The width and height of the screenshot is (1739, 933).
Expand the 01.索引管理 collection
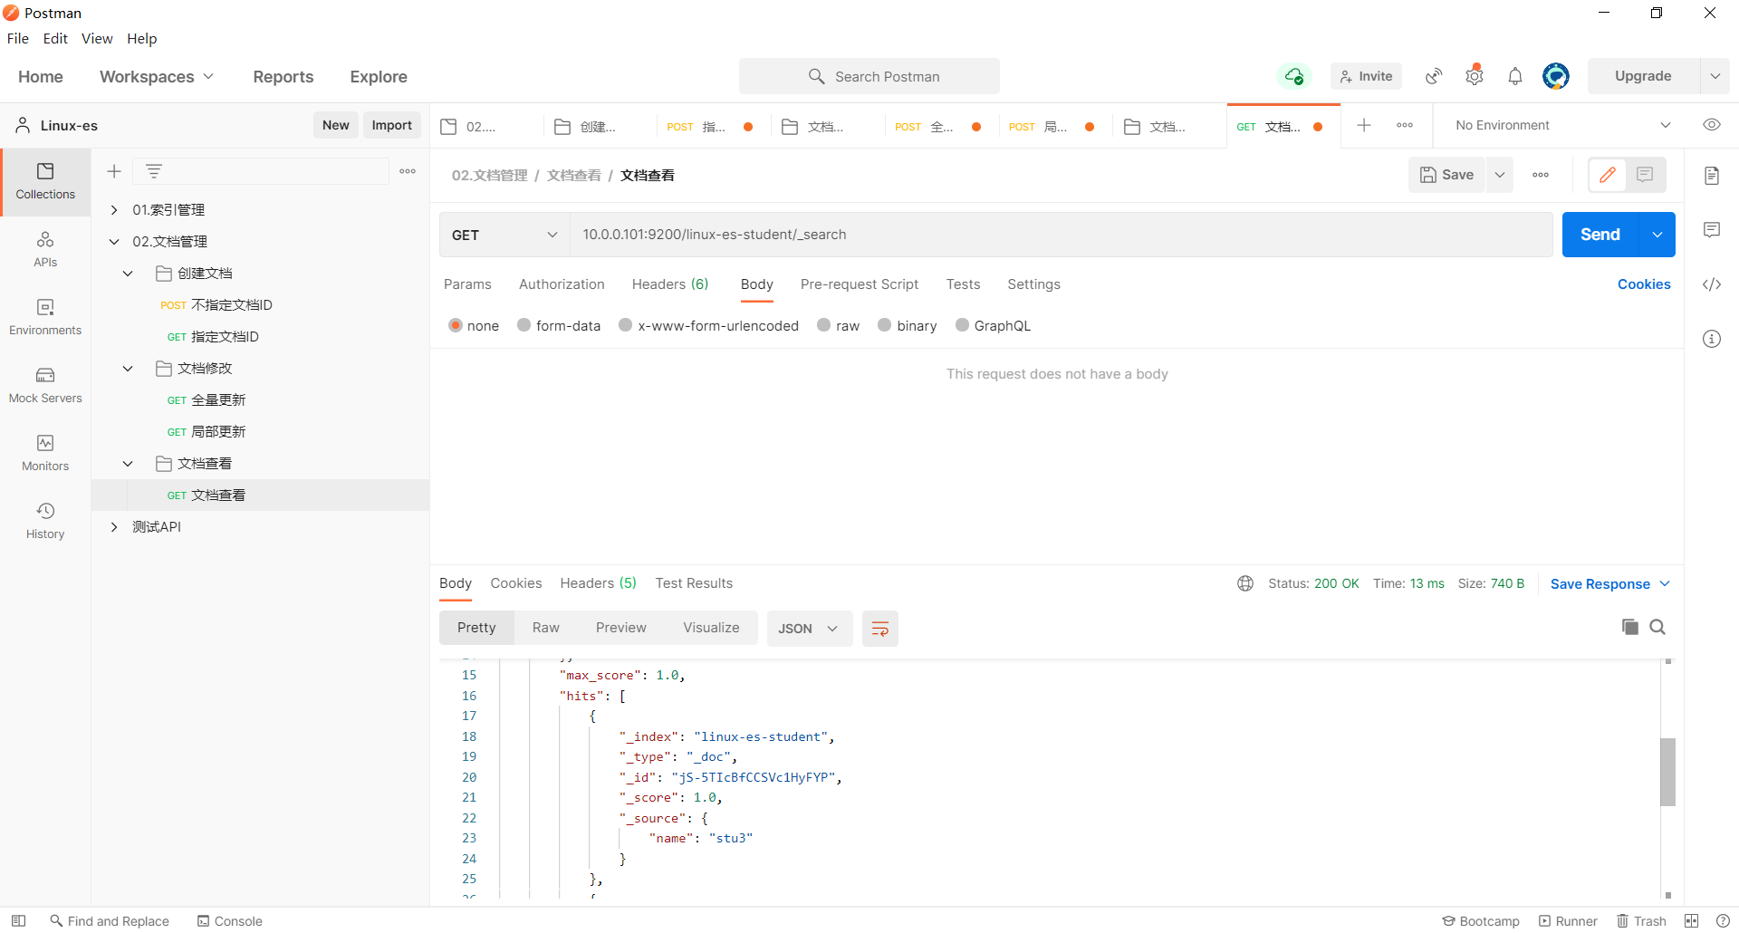tap(114, 210)
